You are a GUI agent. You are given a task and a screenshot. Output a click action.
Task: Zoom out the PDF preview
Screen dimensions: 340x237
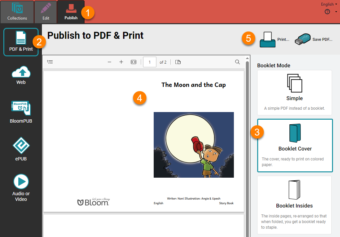109,62
